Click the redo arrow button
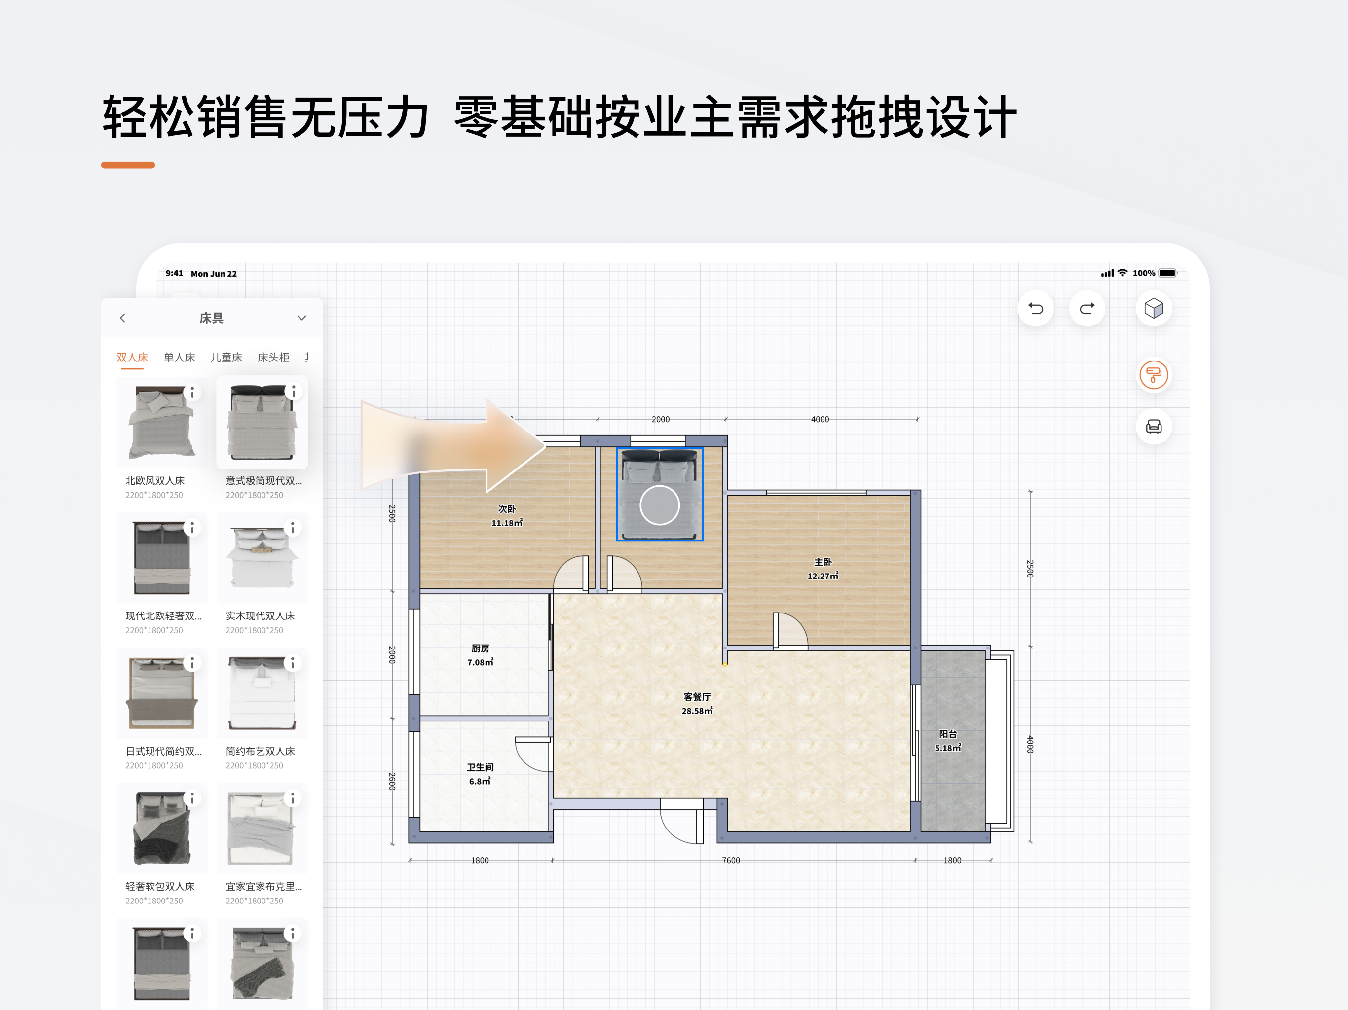 [x=1086, y=308]
